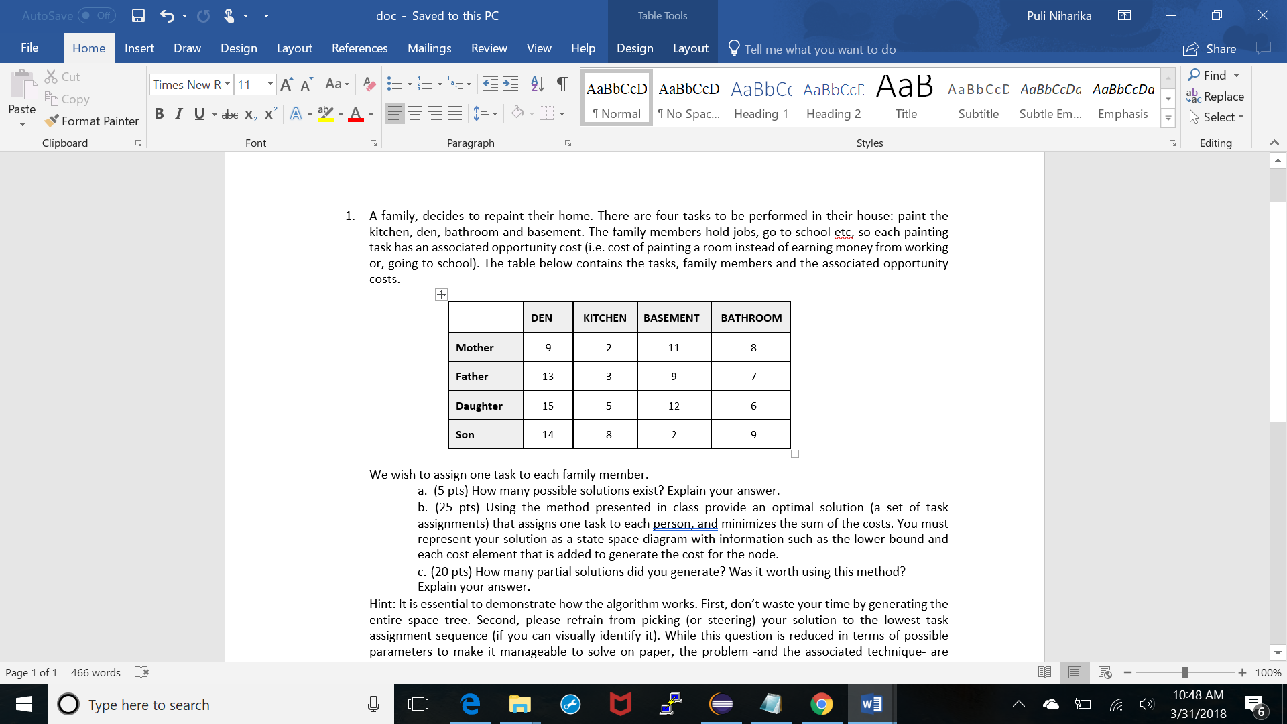Click the Clear All Formatting eraser icon
Image resolution: width=1287 pixels, height=724 pixels.
tap(369, 84)
